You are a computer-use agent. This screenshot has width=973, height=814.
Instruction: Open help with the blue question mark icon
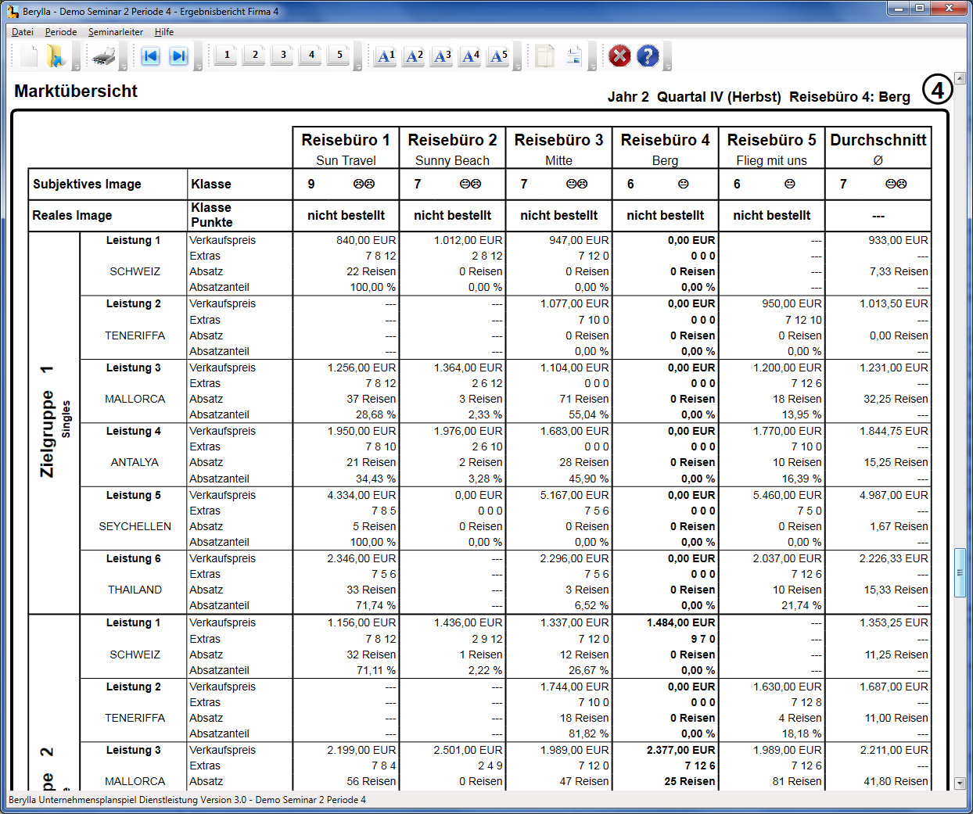(x=648, y=56)
